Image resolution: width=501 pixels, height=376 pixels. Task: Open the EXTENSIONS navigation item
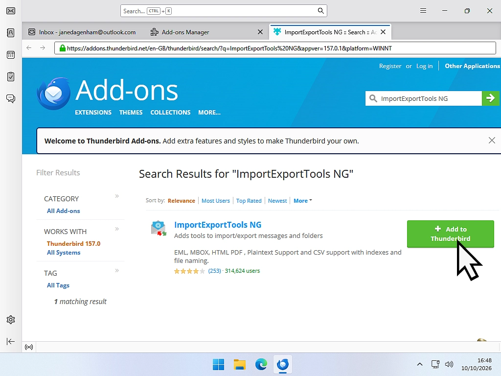coord(93,113)
